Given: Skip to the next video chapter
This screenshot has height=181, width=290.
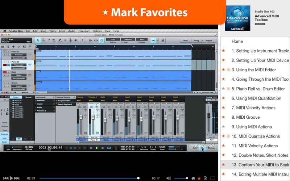Looking at the screenshot, I should pyautogui.click(x=17, y=178).
